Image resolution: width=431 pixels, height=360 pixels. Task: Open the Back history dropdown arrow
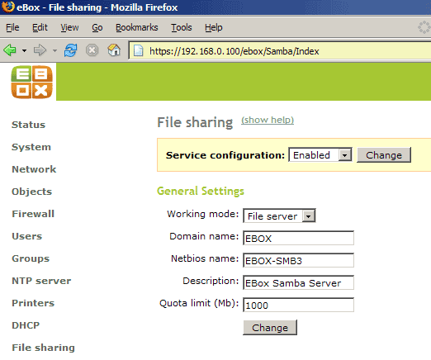tap(24, 50)
